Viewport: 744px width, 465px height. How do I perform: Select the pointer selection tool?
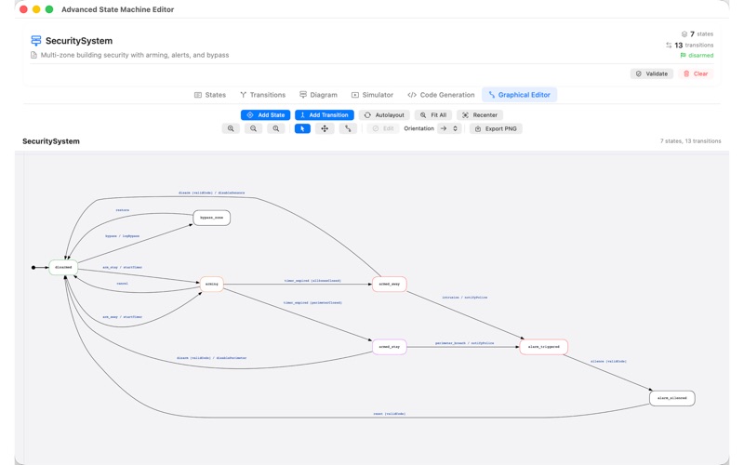302,128
